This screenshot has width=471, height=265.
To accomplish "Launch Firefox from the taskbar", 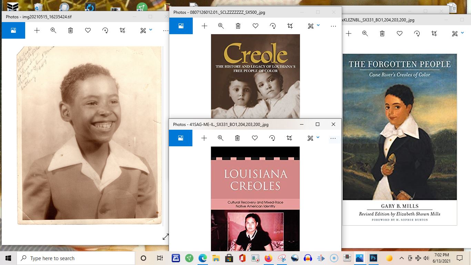I will [x=268, y=258].
